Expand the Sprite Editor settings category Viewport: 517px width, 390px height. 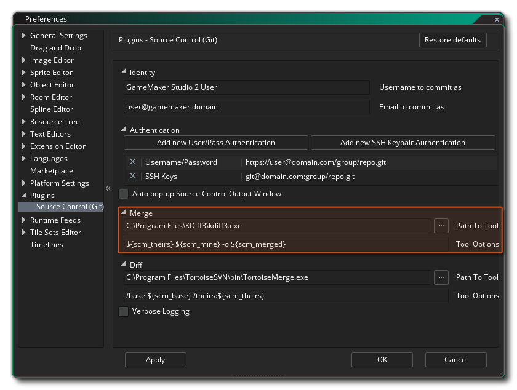(23, 72)
